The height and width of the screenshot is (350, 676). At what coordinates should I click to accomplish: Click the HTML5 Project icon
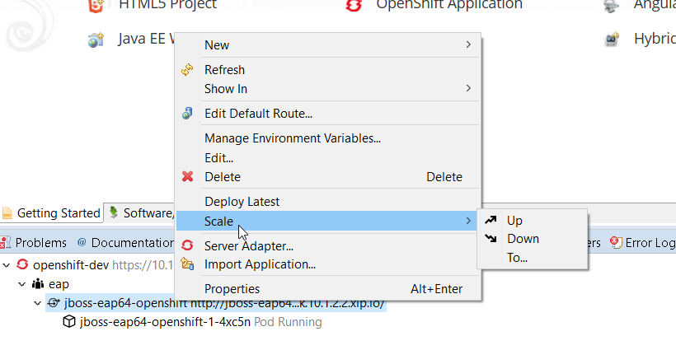[x=97, y=6]
